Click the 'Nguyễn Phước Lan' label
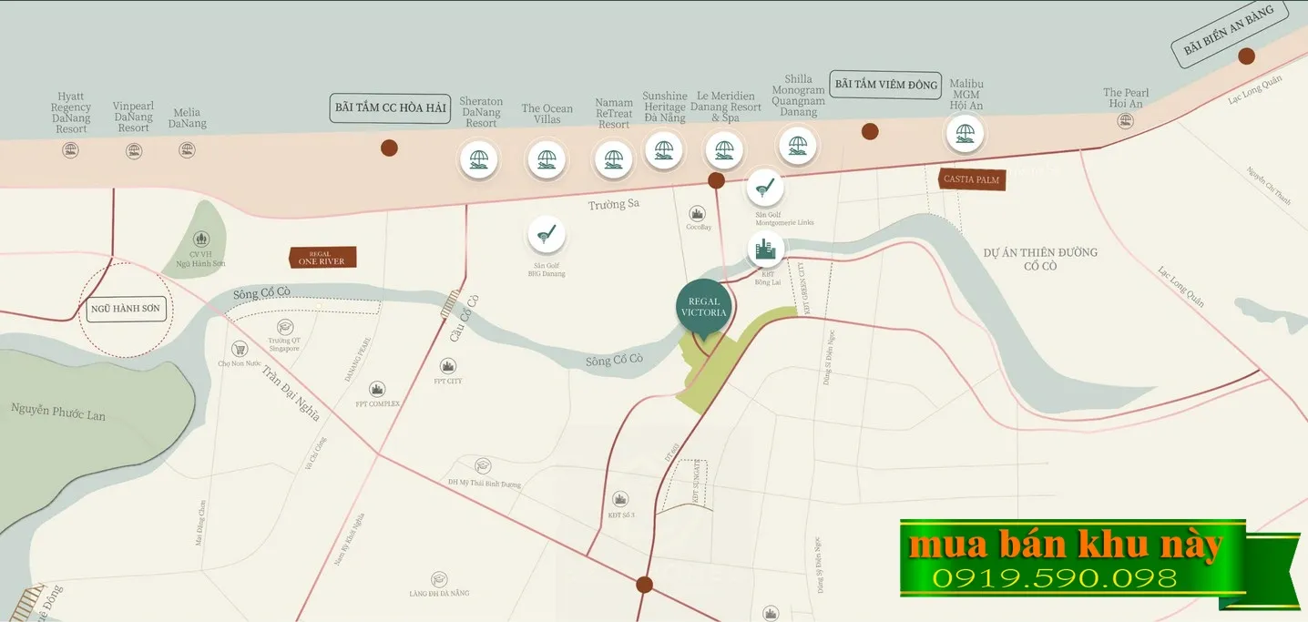The width and height of the screenshot is (1308, 622). (58, 411)
